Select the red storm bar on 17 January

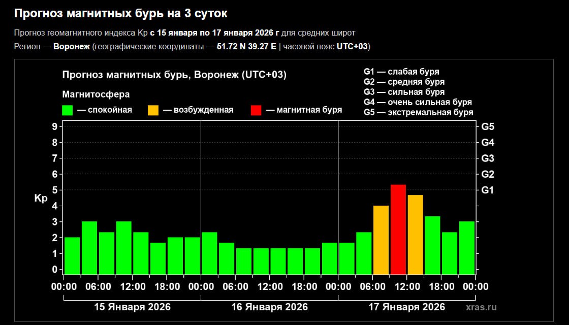[x=398, y=230]
